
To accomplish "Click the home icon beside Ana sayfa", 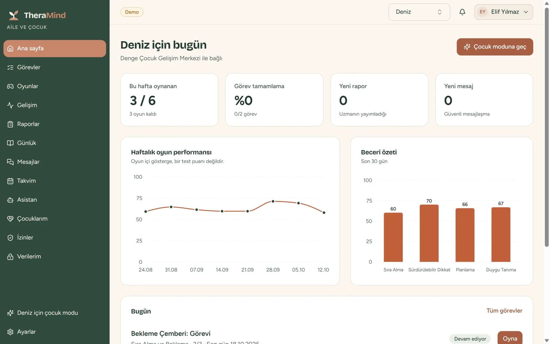I will 10,49.
